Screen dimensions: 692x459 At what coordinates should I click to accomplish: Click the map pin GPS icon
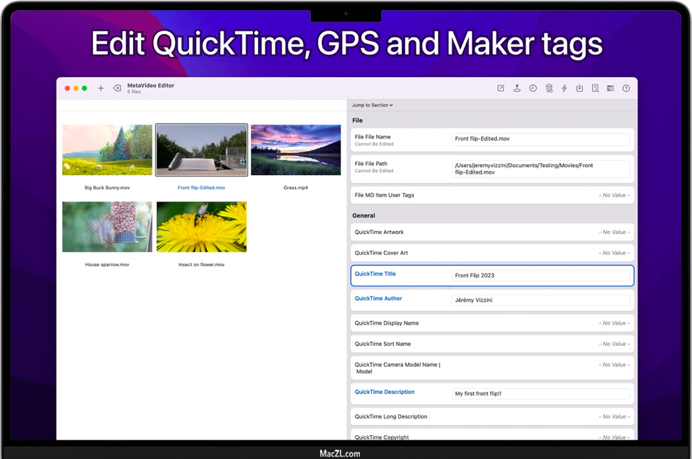[517, 88]
